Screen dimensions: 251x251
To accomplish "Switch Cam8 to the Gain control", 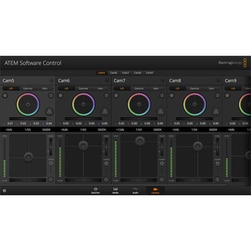I will (211, 88).
